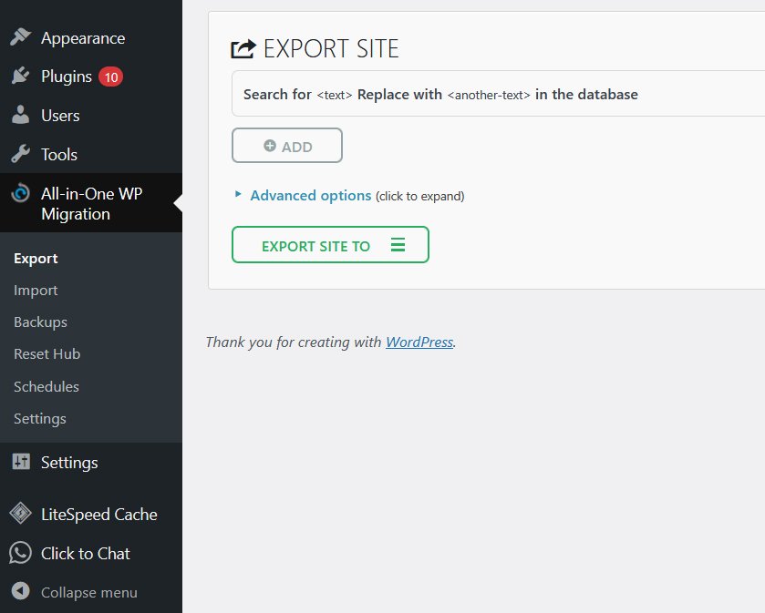Screen dimensions: 765x613
Task: Click the red Plugins update count badge
Action: pos(110,77)
